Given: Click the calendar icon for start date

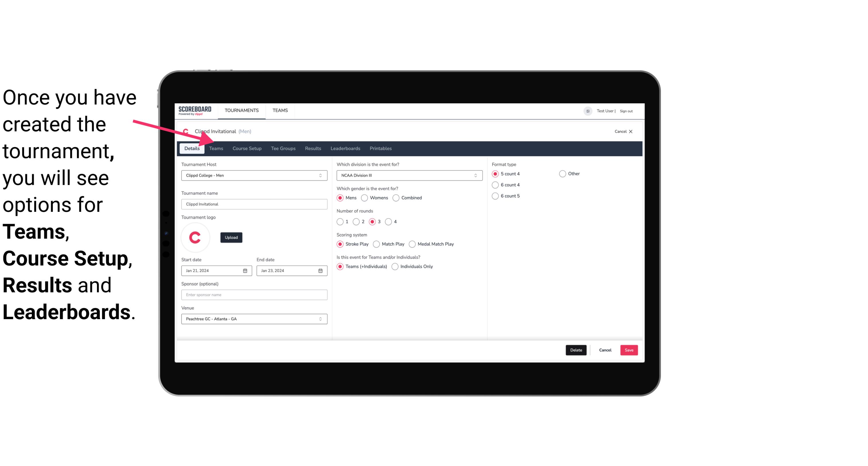Looking at the screenshot, I should (246, 270).
